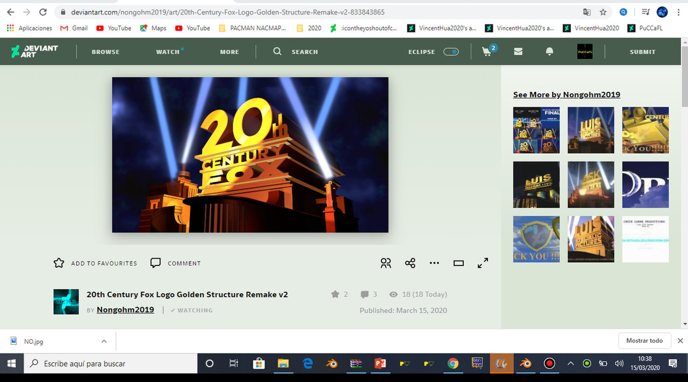Open the Luis Interactive thumbnail
The height and width of the screenshot is (382, 688).
pos(536,184)
